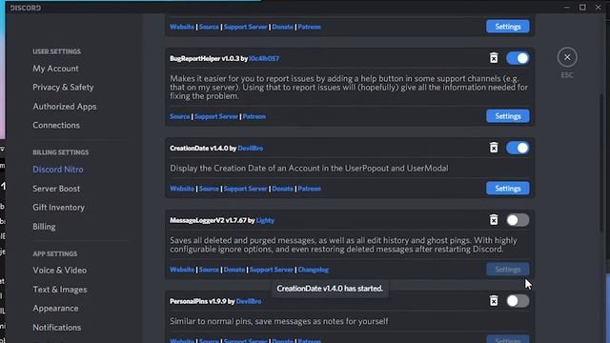Disable the BugReportHelper plugin toggle
610x343 pixels.
[x=518, y=58]
